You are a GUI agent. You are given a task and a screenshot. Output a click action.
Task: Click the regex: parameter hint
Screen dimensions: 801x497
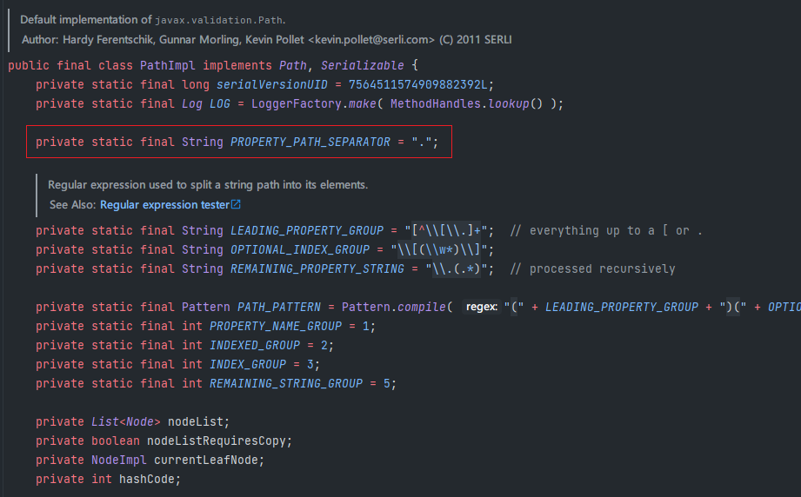point(481,308)
